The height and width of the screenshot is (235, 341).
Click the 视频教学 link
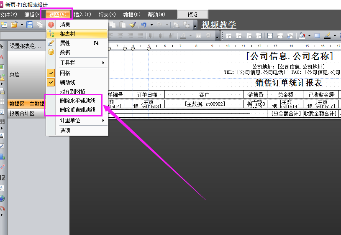point(219,25)
